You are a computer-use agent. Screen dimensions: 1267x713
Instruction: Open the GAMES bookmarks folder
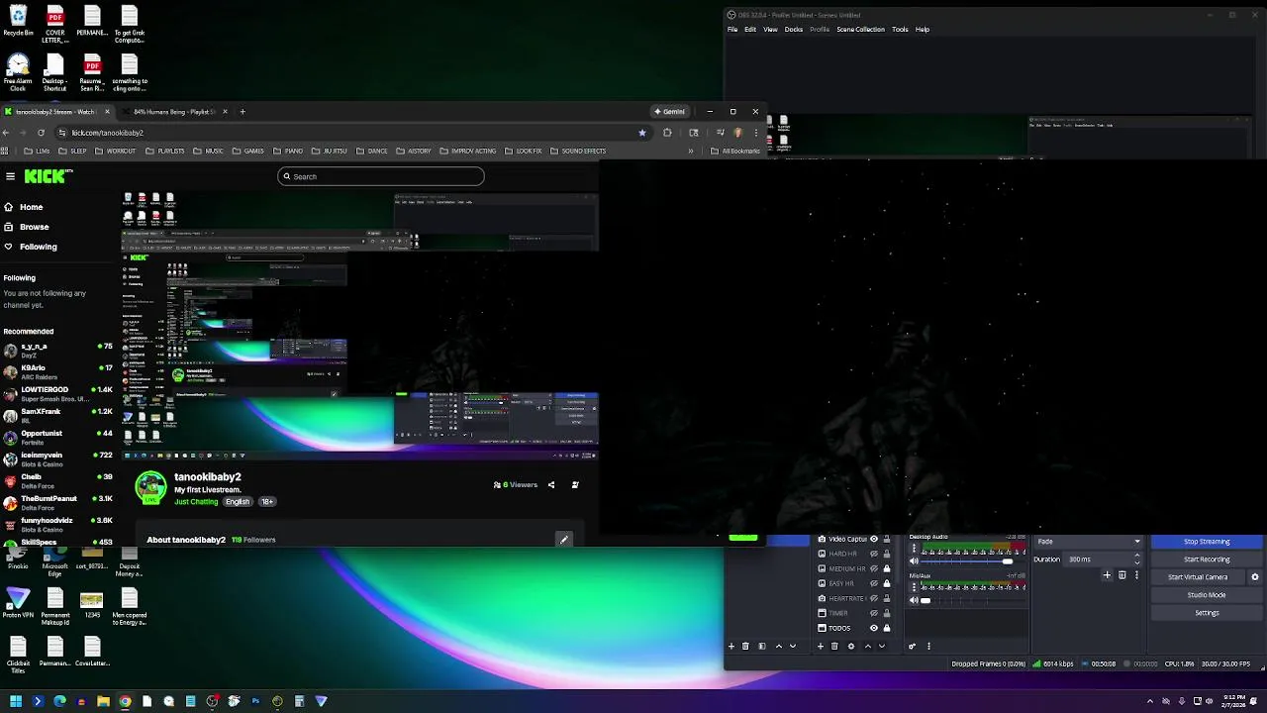[247, 151]
